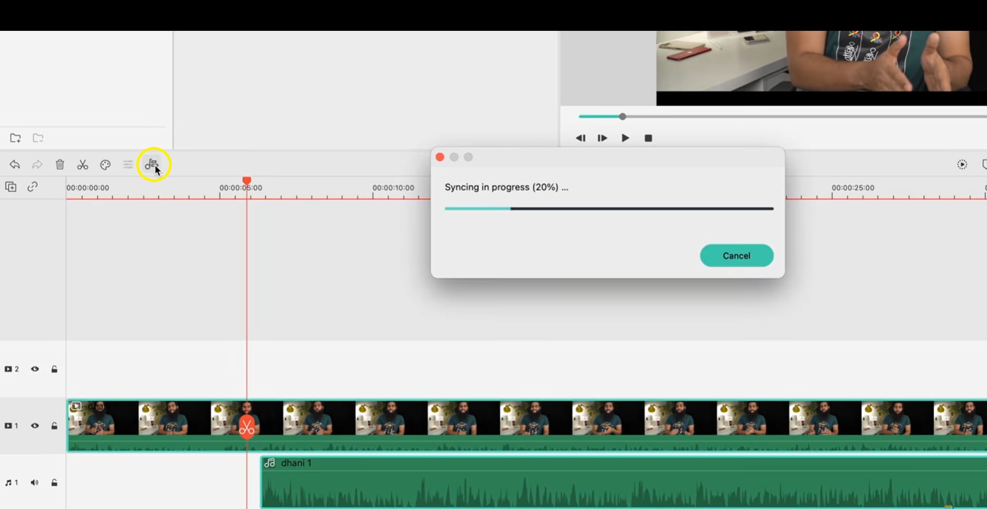Click the Redo arrow in the timeline toolbar
Screen dimensions: 987x509
point(37,165)
